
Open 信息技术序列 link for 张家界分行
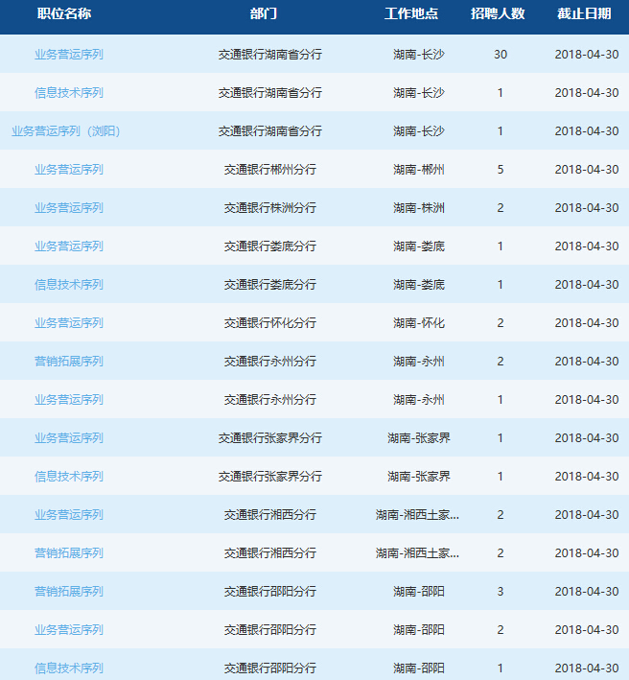(69, 476)
